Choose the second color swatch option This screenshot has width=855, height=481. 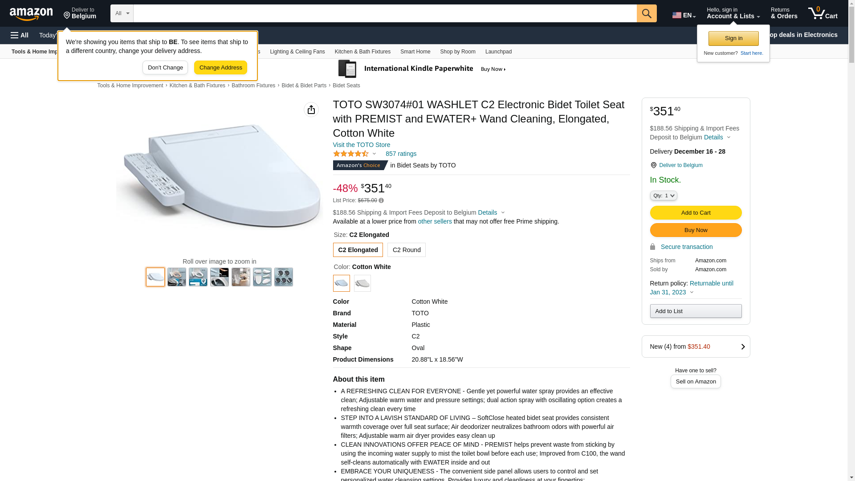pos(362,283)
